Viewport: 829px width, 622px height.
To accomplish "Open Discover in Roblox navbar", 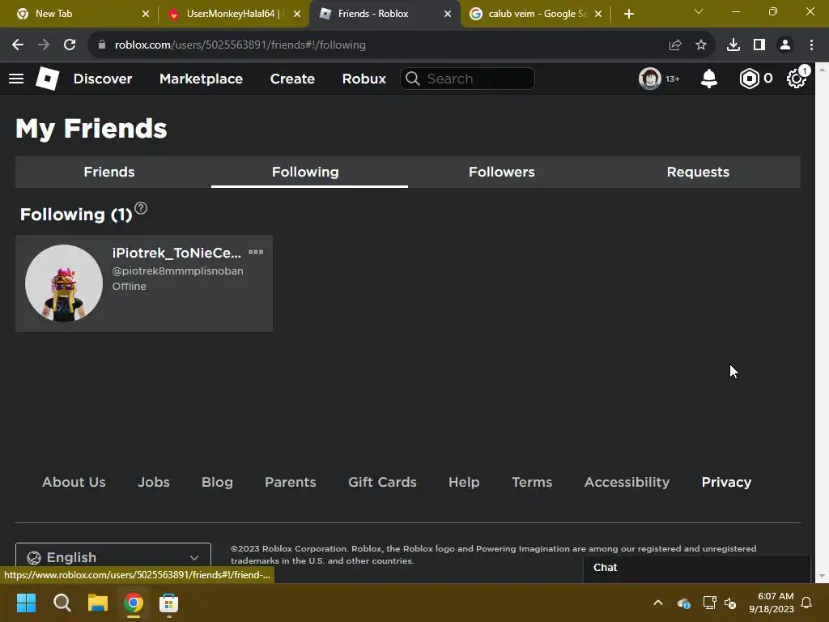I will (103, 79).
